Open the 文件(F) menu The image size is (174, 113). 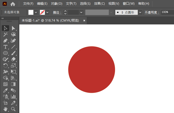pos(28,4)
